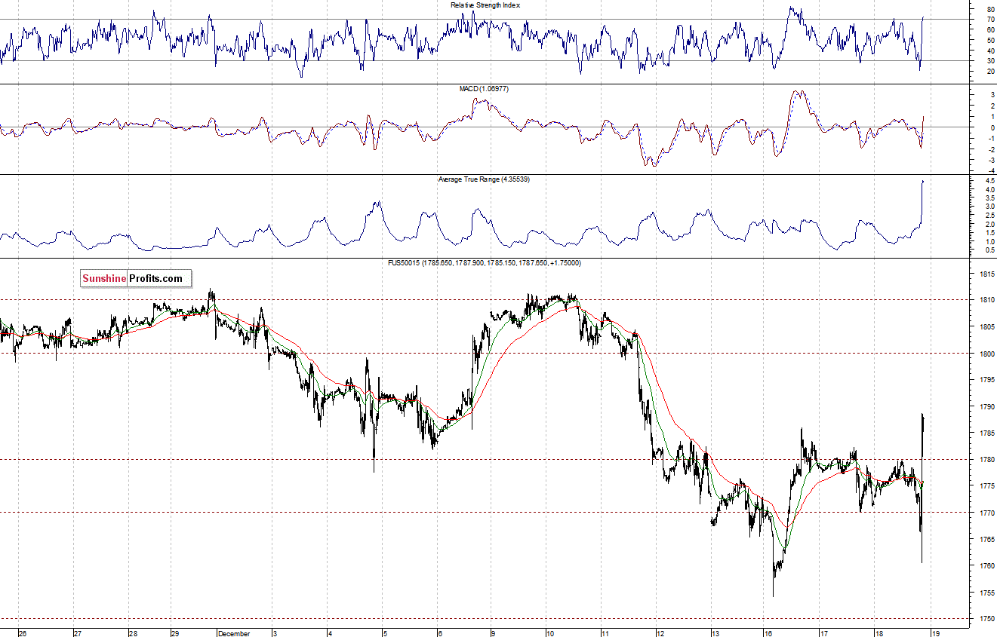The width and height of the screenshot is (997, 637).
Task: Click the 26 date label
Action: (23, 633)
